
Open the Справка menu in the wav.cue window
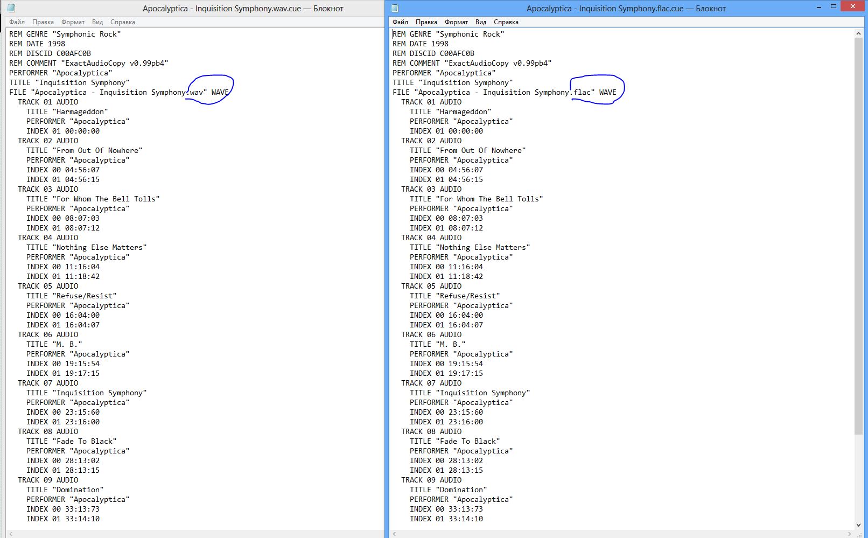[123, 22]
